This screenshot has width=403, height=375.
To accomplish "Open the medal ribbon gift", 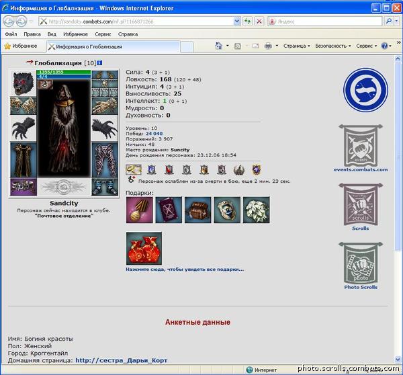I will [139, 210].
